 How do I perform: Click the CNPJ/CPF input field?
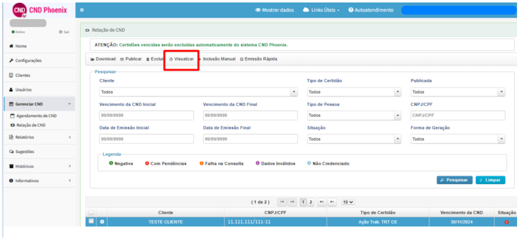click(458, 116)
